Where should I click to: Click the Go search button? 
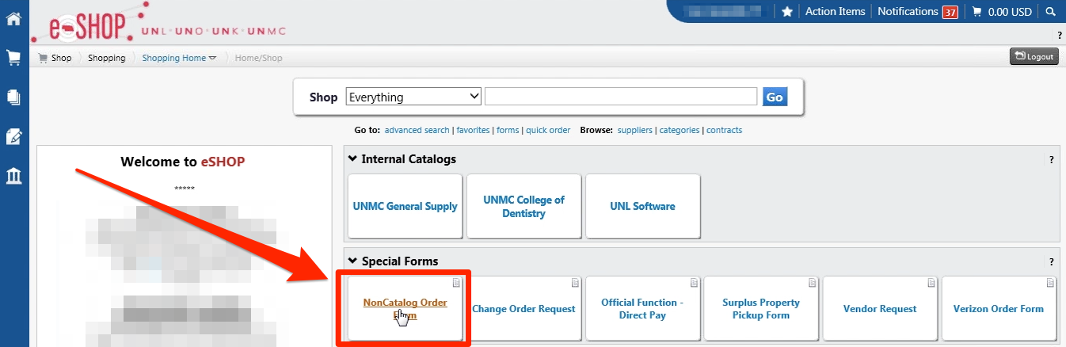775,97
